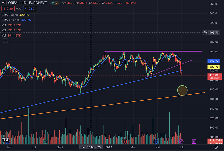Select the short purple rising trend line
Image resolution: width=224 pixels, height=151 pixels.
168,69
